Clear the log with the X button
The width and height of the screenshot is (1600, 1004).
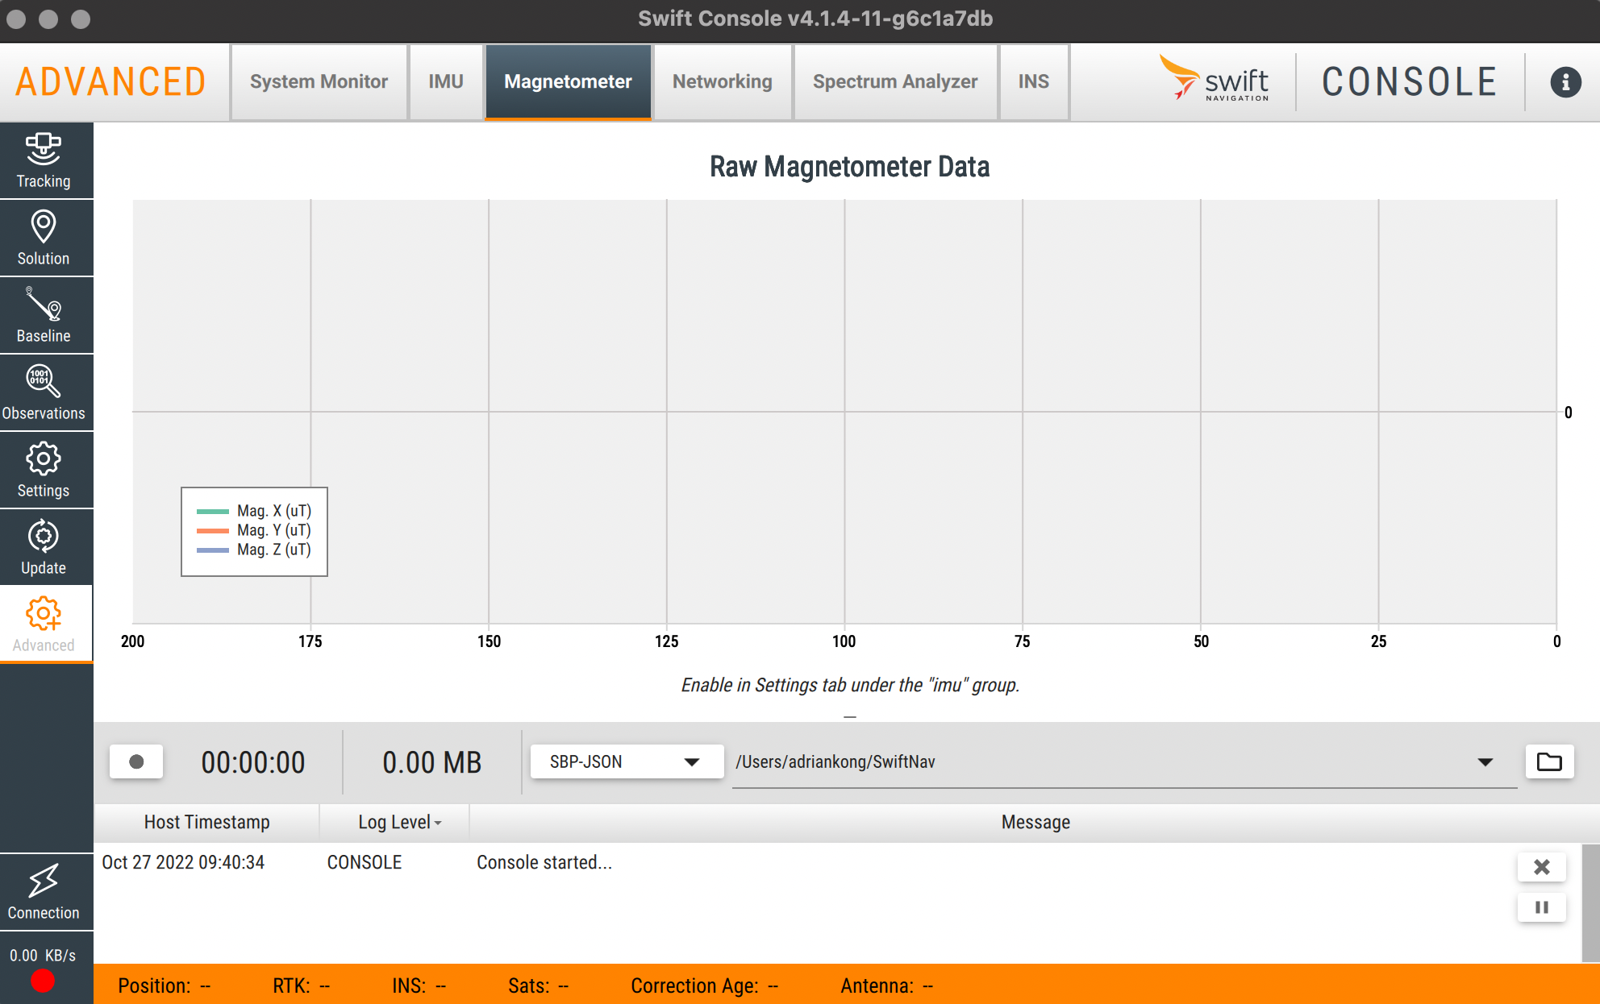point(1541,867)
